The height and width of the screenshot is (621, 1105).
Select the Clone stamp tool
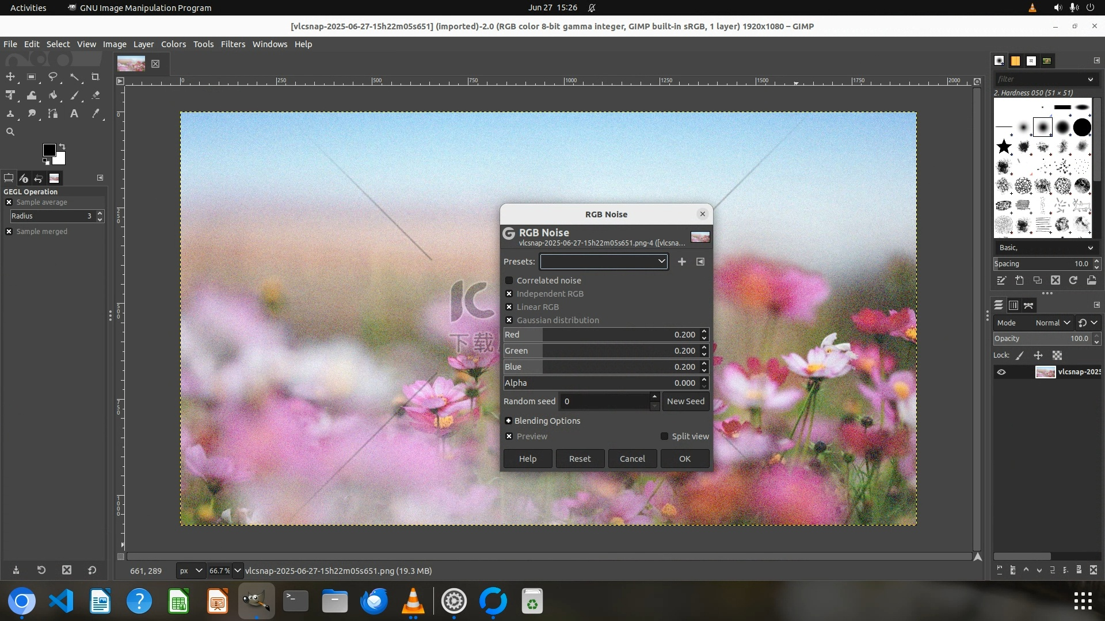10,114
